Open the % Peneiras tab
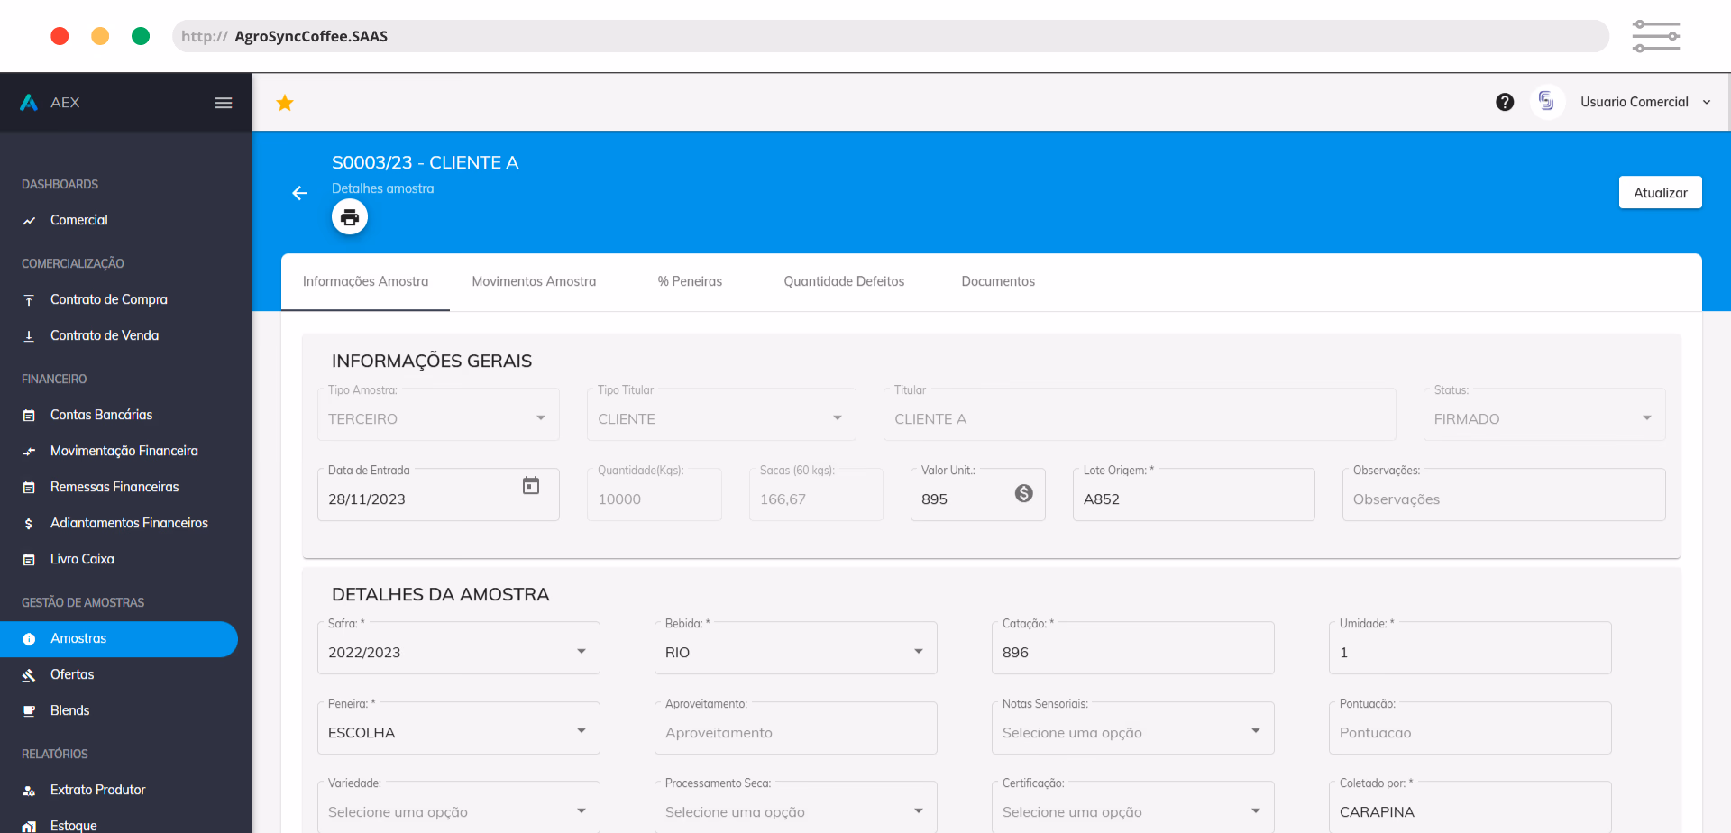The image size is (1731, 833). coord(690,281)
